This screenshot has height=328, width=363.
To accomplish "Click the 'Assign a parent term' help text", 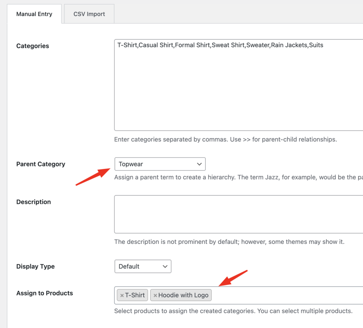I will coord(239,177).
